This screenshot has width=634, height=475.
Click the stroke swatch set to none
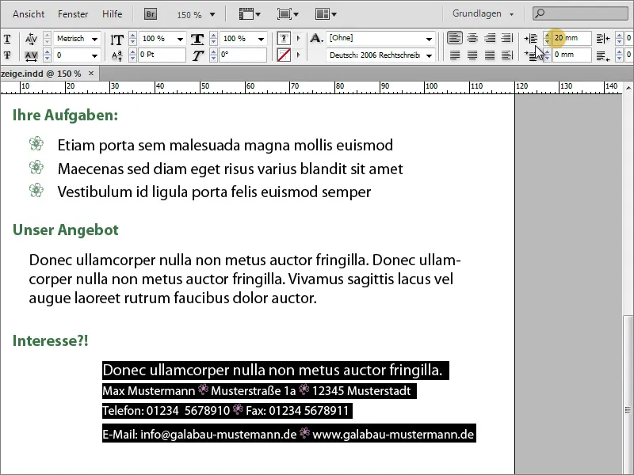tap(284, 55)
